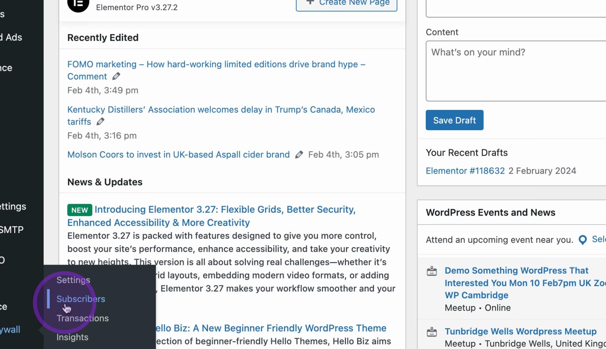Click the location pin icon for events
Viewport: 606px width, 349px height.
pyautogui.click(x=583, y=240)
